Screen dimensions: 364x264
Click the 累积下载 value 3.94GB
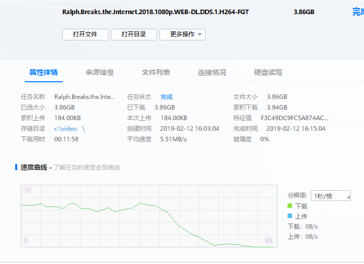pyautogui.click(x=277, y=108)
